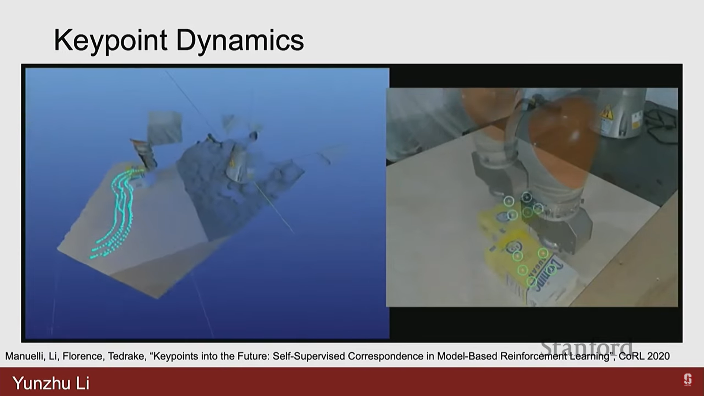This screenshot has height=396, width=704.
Task: Click the "Yunzhu Li" speaker name
Action: tap(51, 383)
